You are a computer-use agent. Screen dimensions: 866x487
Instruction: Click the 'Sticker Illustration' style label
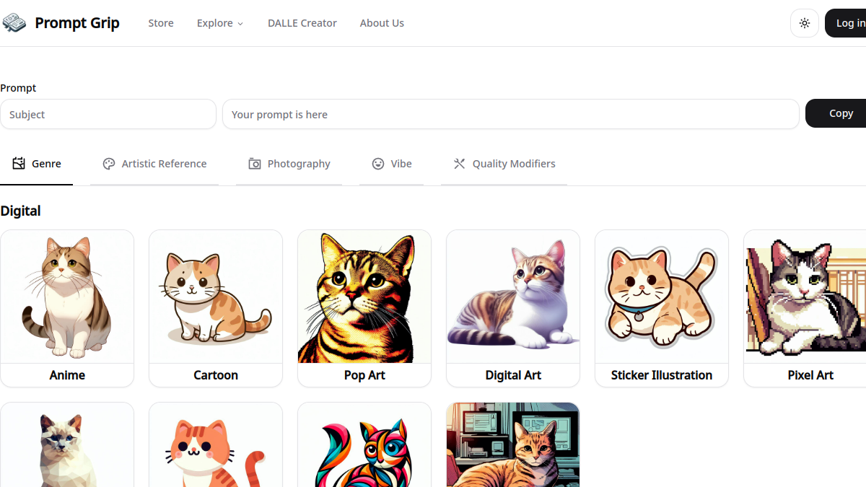pyautogui.click(x=662, y=375)
